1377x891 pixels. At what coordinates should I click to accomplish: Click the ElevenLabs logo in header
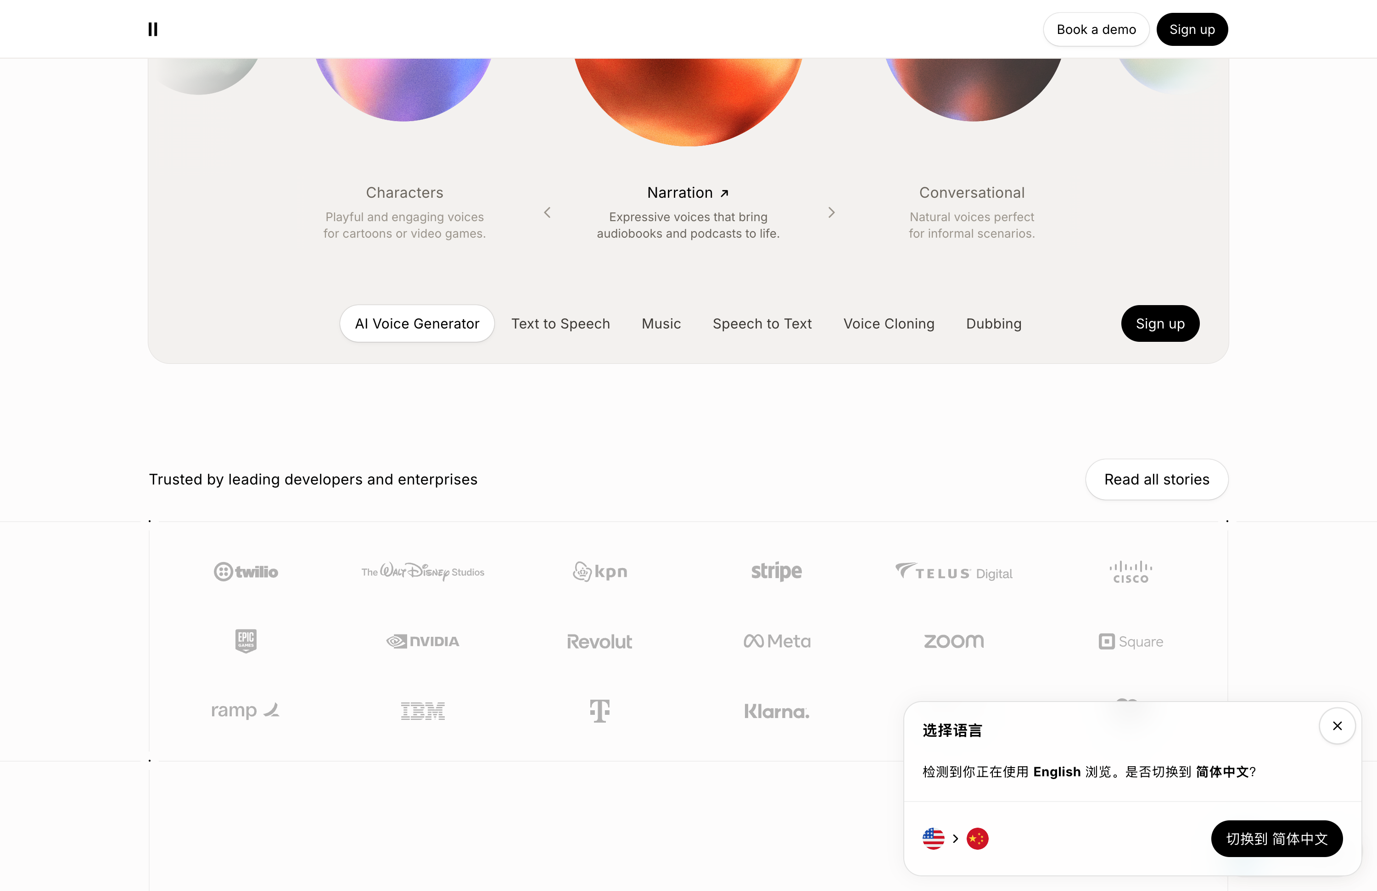point(153,29)
